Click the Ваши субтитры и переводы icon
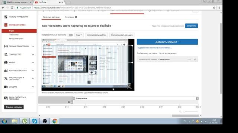238x133 pixels. click(x=6, y=98)
